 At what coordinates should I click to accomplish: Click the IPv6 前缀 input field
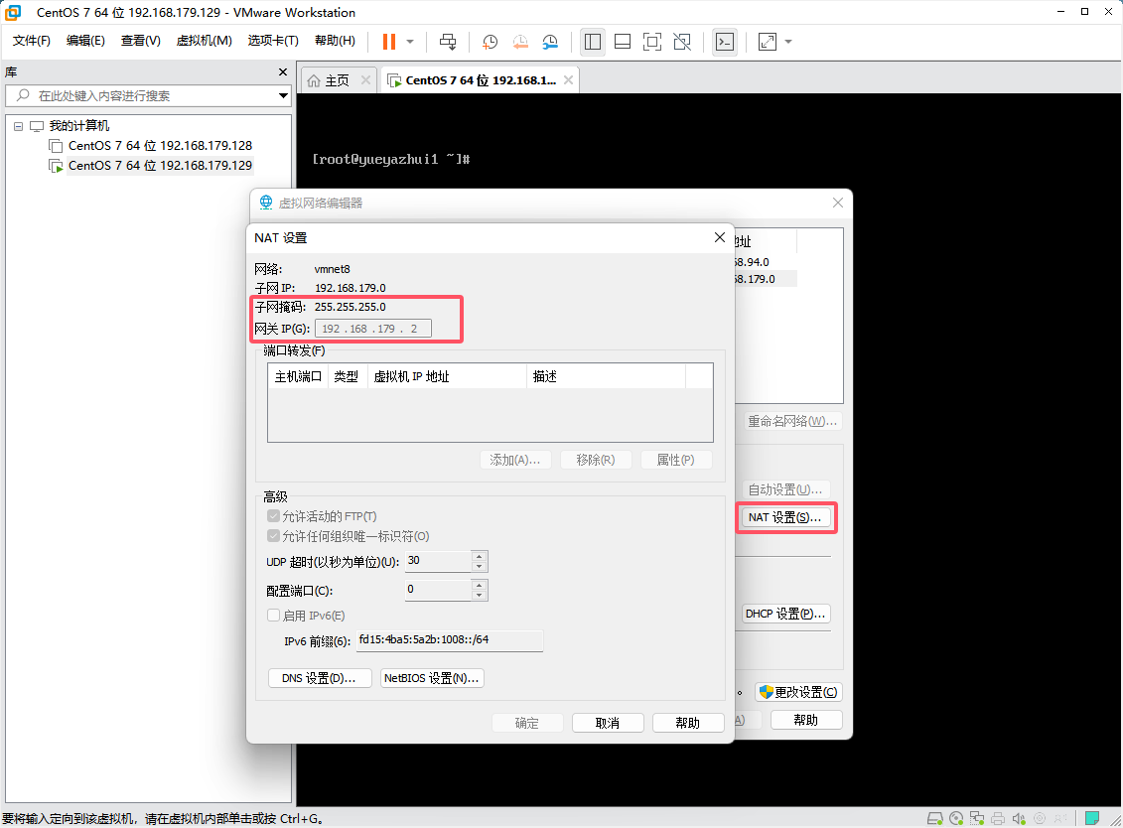(x=450, y=640)
